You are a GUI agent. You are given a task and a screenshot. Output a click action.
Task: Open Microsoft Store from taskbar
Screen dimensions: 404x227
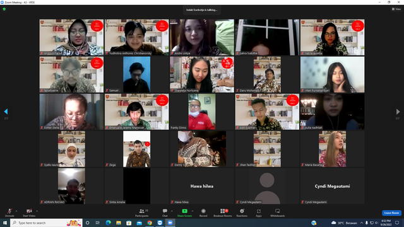coord(129,223)
